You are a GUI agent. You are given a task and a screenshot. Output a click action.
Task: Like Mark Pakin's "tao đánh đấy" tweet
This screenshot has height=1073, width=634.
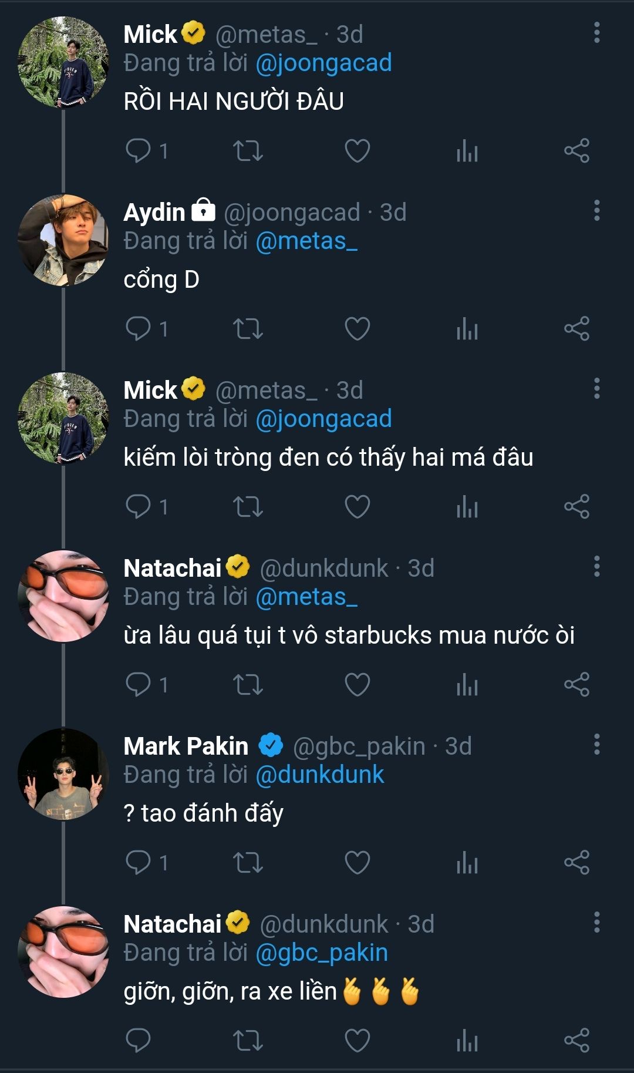pos(357,863)
